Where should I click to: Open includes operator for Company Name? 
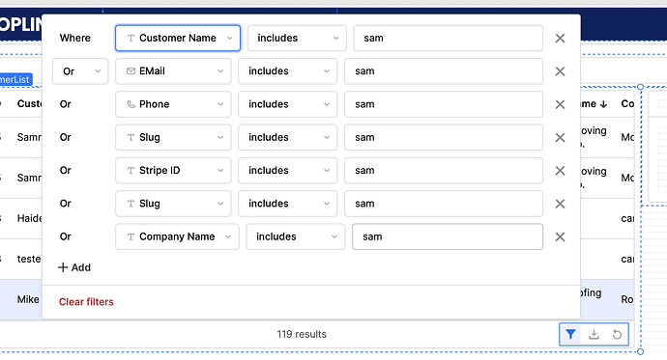296,236
